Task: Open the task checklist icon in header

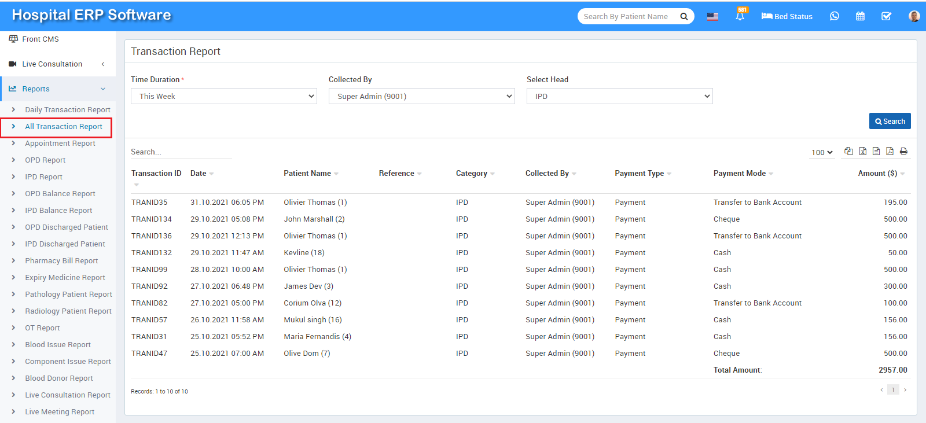Action: [886, 16]
